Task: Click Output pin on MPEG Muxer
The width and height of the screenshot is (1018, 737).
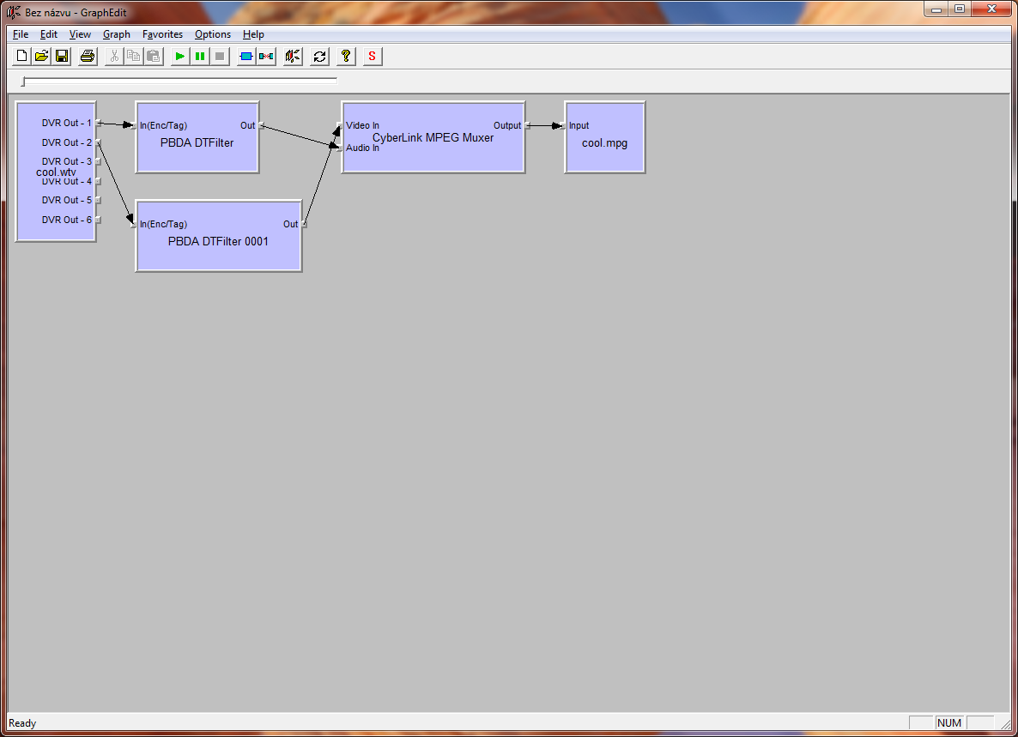Action: [x=527, y=126]
